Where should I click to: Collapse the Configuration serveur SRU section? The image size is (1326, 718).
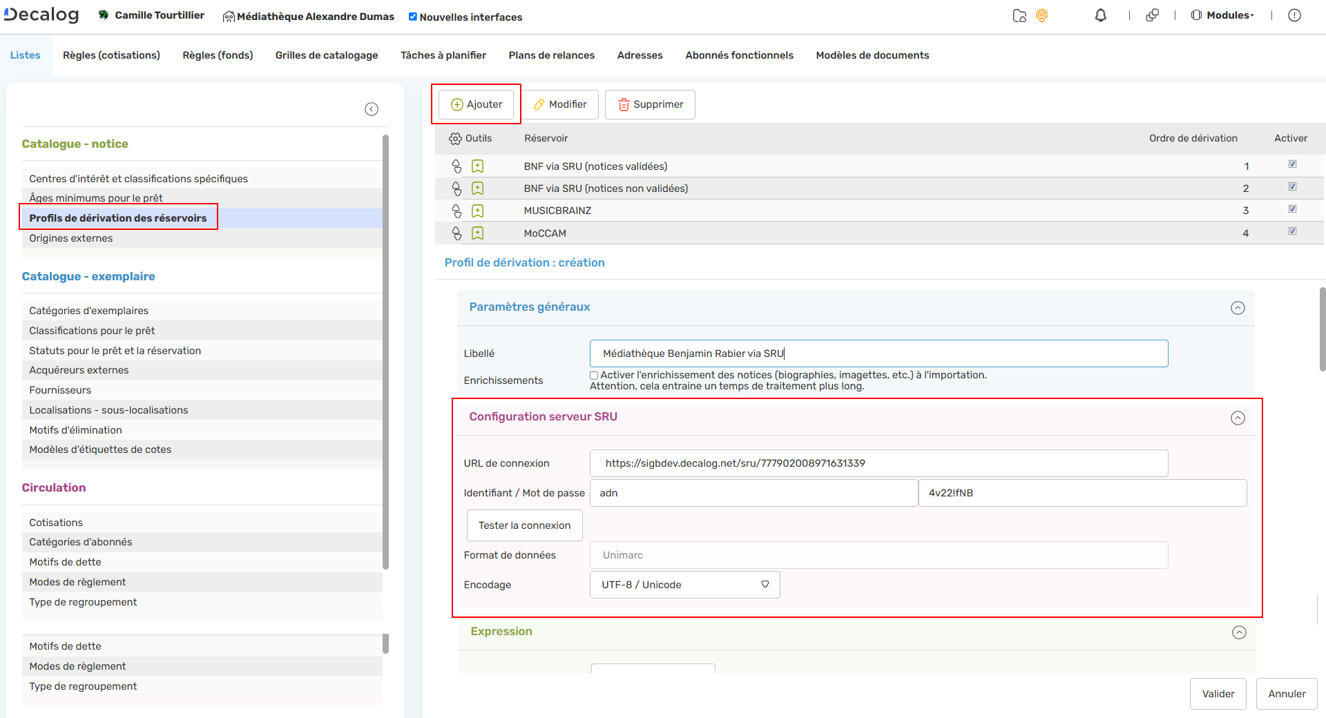coord(1238,418)
